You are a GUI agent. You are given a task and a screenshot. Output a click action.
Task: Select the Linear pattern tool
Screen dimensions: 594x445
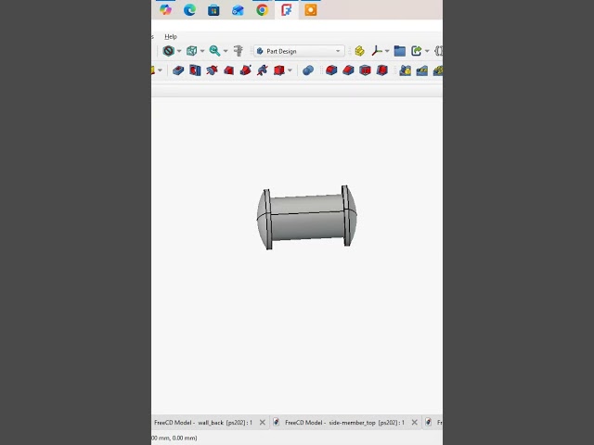421,70
